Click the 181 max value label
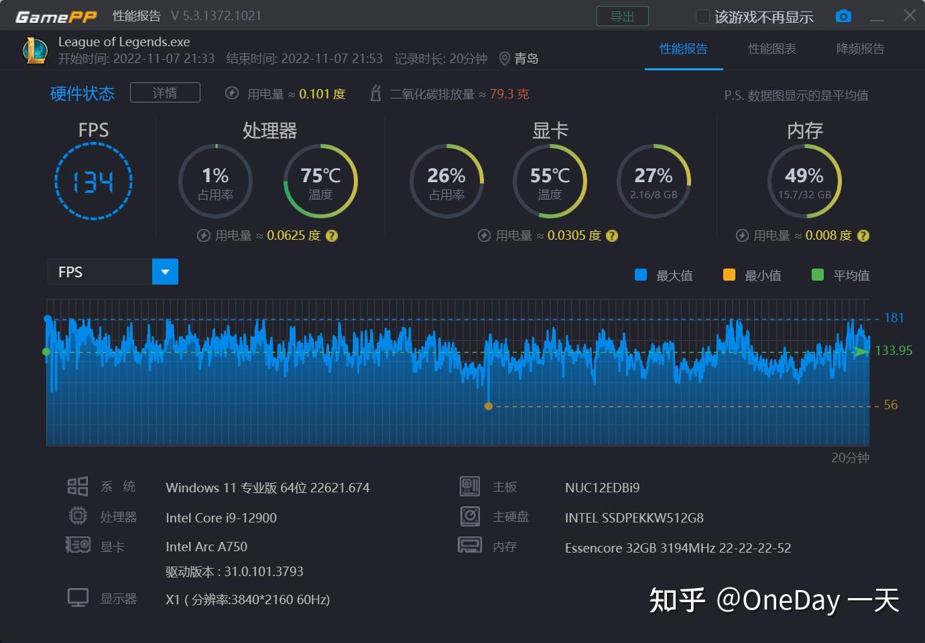The height and width of the screenshot is (643, 925). pos(894,317)
